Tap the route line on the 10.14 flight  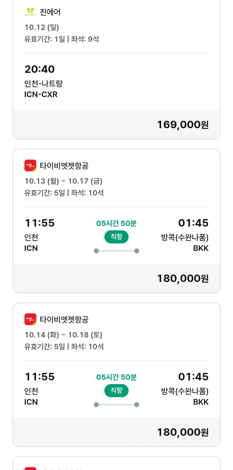116,405
